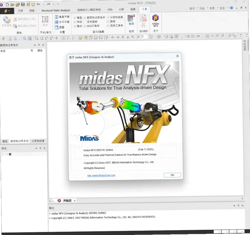Screen dimensions: 250x235
Task: Click the Redo arrow in quick access toolbar
Action: (x=49, y=4)
